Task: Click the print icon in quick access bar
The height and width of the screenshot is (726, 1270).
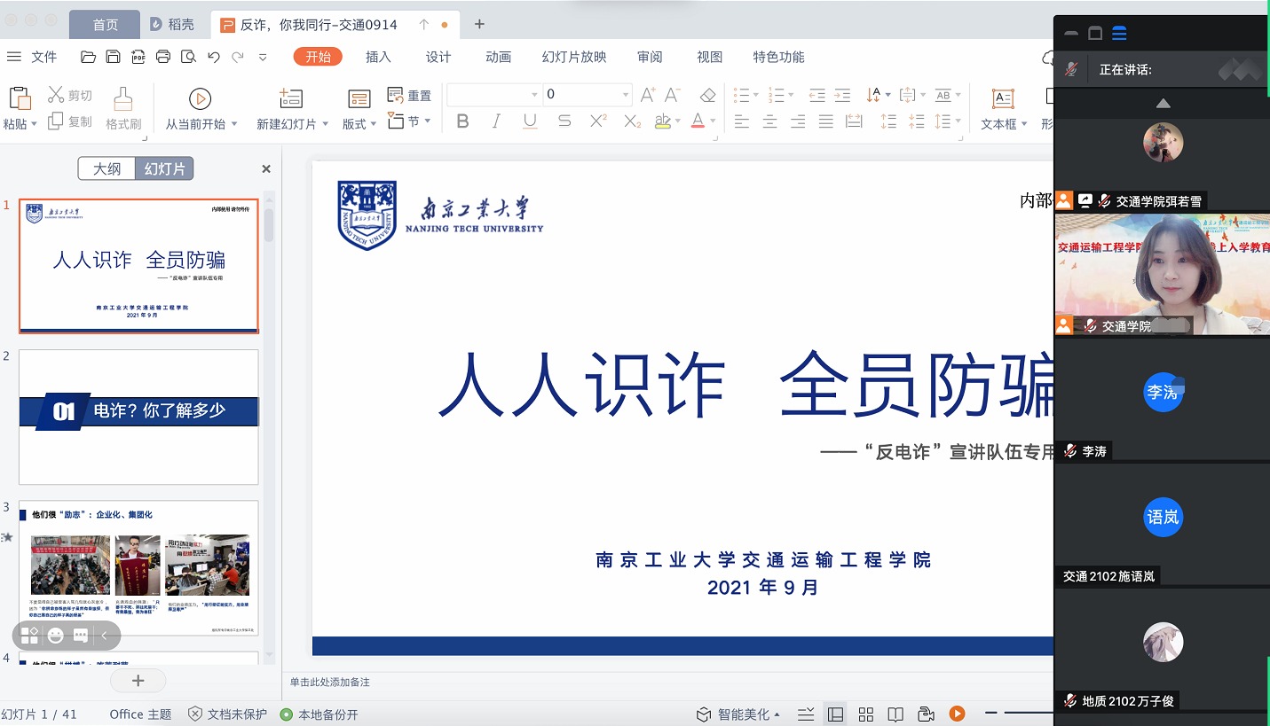Action: point(163,58)
